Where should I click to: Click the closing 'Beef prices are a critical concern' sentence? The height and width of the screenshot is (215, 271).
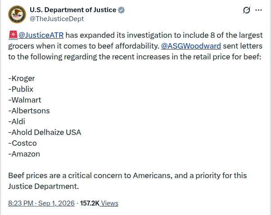(127, 181)
